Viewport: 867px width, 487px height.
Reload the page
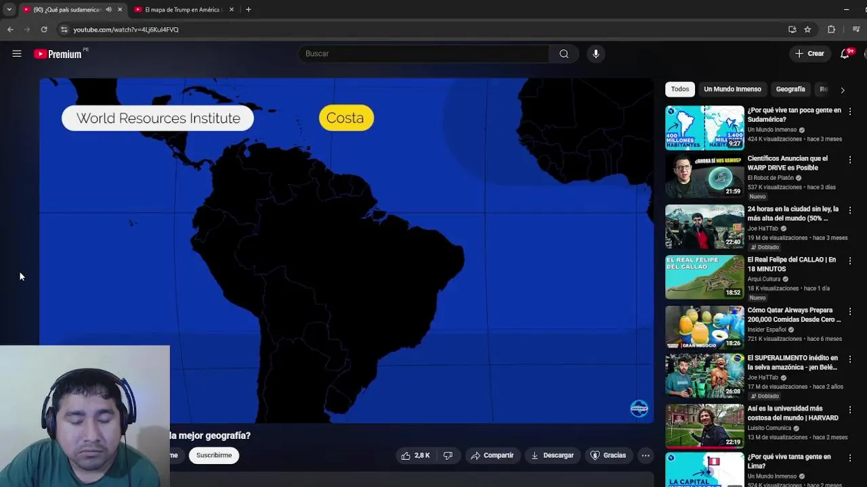click(x=44, y=29)
